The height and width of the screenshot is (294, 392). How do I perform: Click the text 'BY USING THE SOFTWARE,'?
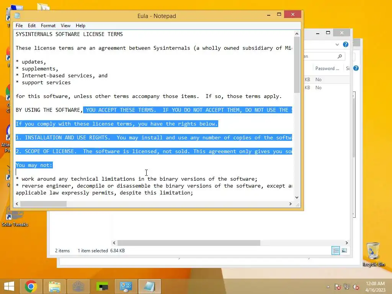tap(49, 110)
